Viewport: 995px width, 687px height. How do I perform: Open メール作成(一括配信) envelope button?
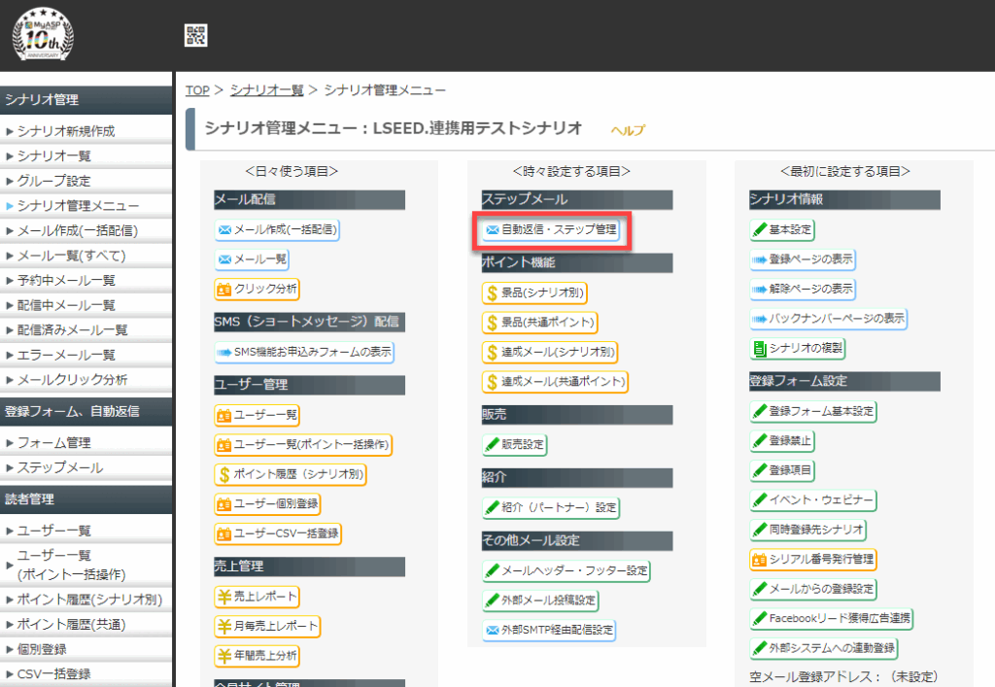[277, 230]
